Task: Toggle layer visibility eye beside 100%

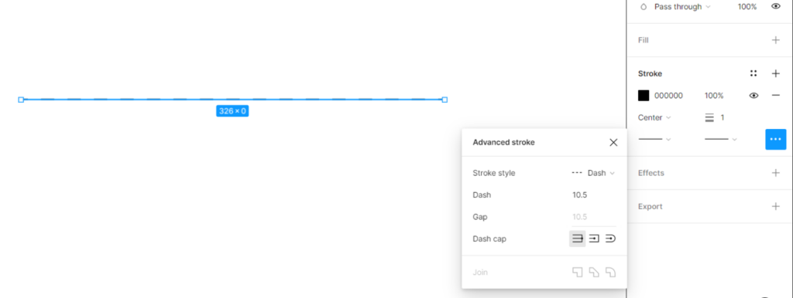Action: [775, 6]
